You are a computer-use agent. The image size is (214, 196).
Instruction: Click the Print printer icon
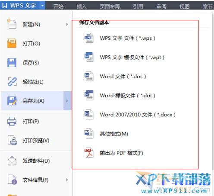pyautogui.click(x=12, y=121)
